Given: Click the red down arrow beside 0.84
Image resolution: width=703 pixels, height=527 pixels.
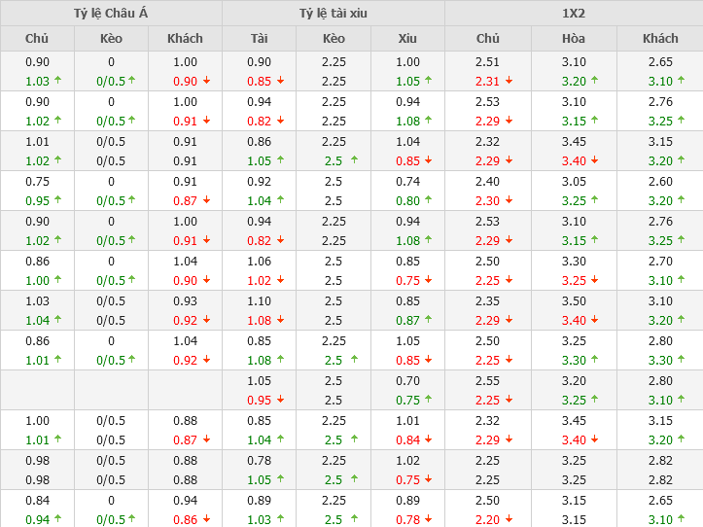Looking at the screenshot, I should [x=431, y=439].
